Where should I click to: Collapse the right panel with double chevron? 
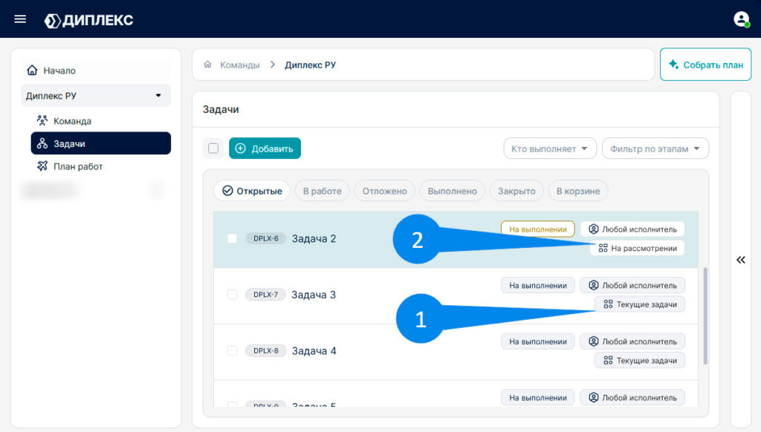click(x=741, y=260)
